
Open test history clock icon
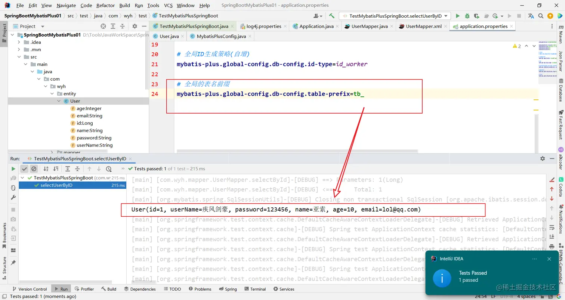click(109, 169)
